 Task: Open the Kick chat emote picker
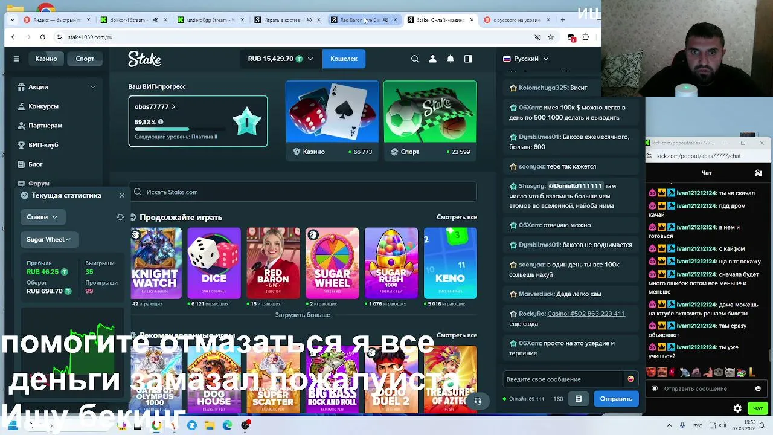point(758,388)
